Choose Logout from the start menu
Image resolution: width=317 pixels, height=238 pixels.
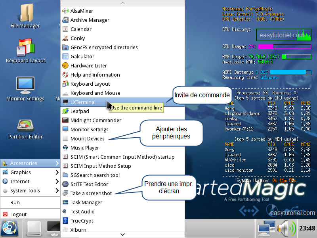pos(31,214)
